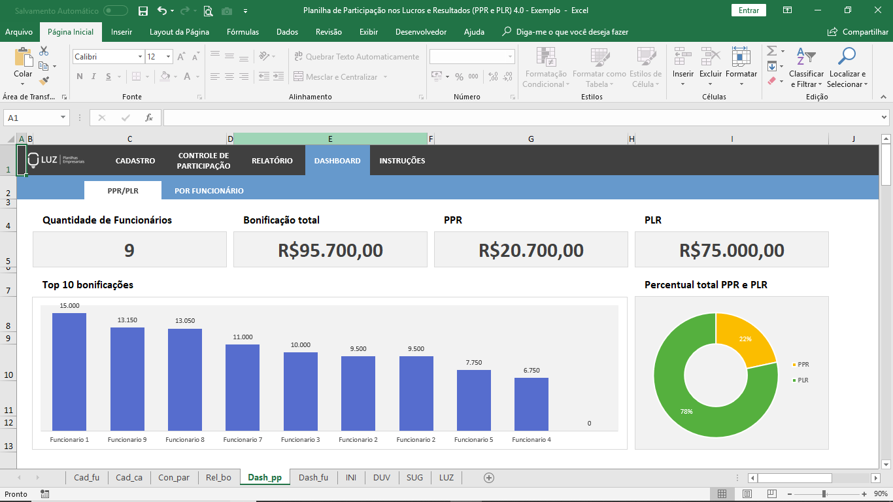Click the horizontal scrollbar thumb

(x=794, y=478)
